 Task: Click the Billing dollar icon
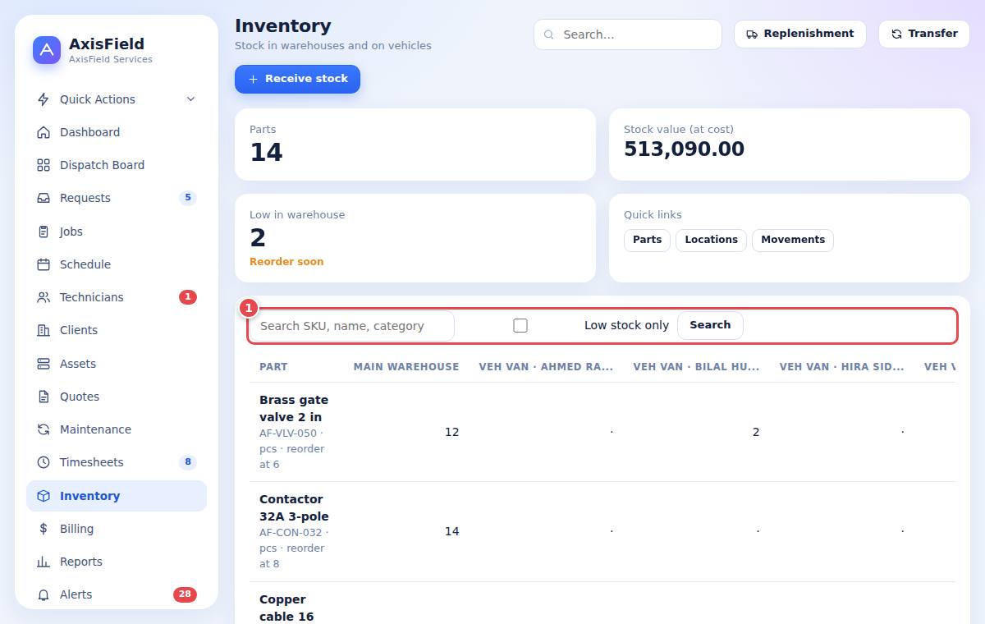(44, 529)
